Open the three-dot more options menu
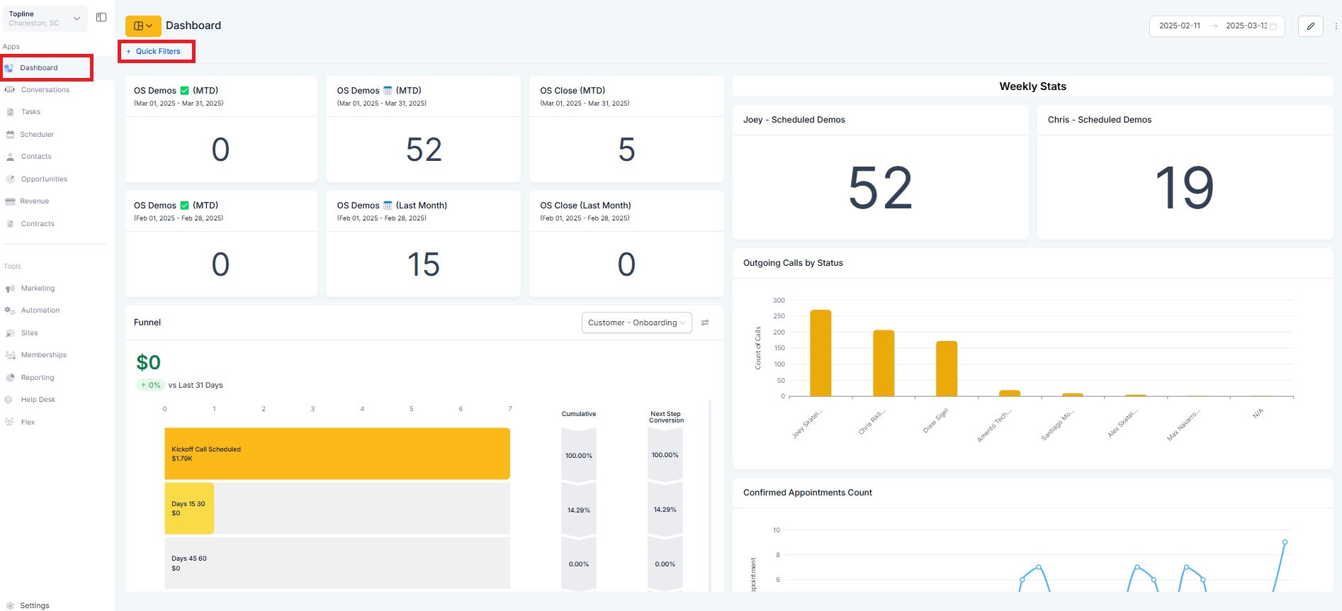This screenshot has height=611, width=1342. pos(1336,26)
